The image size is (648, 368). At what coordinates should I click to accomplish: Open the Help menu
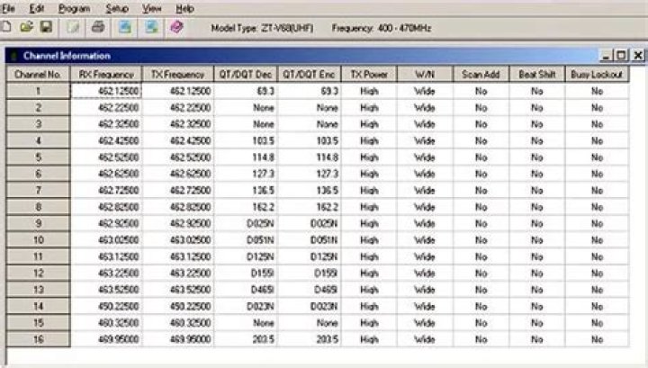click(184, 8)
